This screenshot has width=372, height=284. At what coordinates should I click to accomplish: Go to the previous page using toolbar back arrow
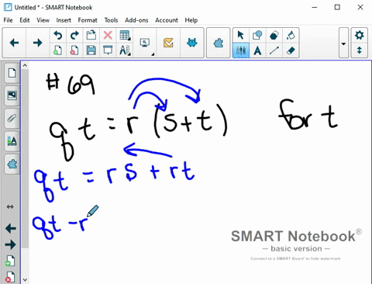click(x=14, y=43)
